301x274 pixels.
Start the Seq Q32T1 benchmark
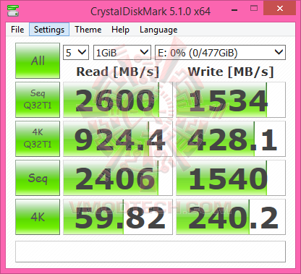(38, 100)
